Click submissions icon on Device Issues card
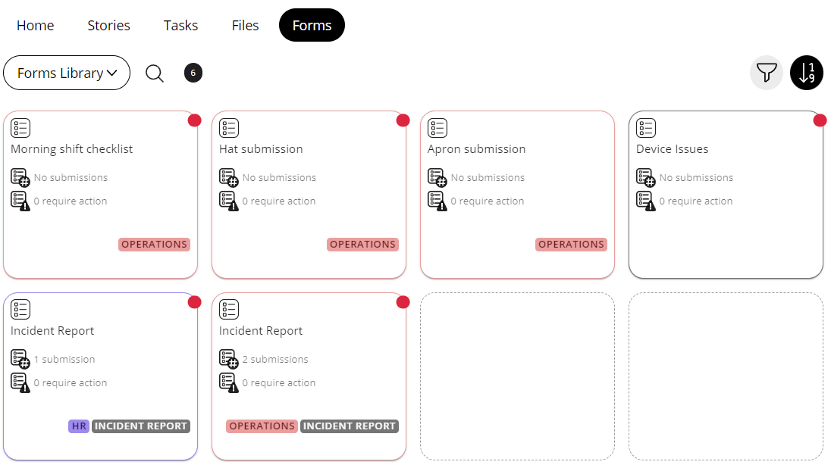This screenshot has height=468, width=831. coord(645,178)
